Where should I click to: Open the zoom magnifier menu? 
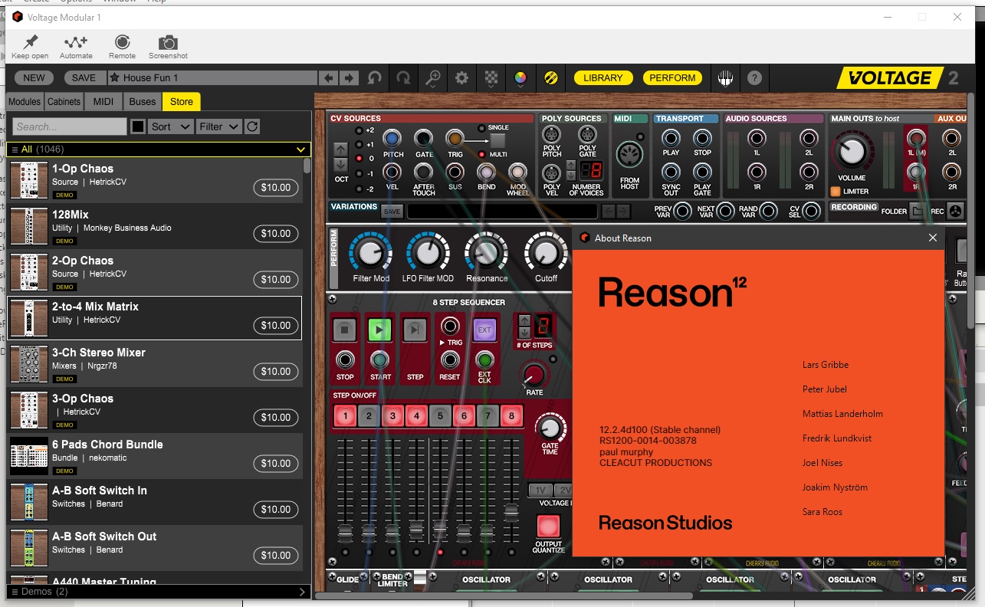pos(433,77)
